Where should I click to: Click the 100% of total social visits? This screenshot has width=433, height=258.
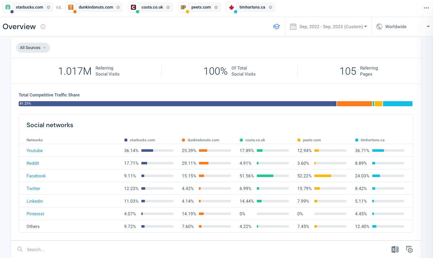215,71
